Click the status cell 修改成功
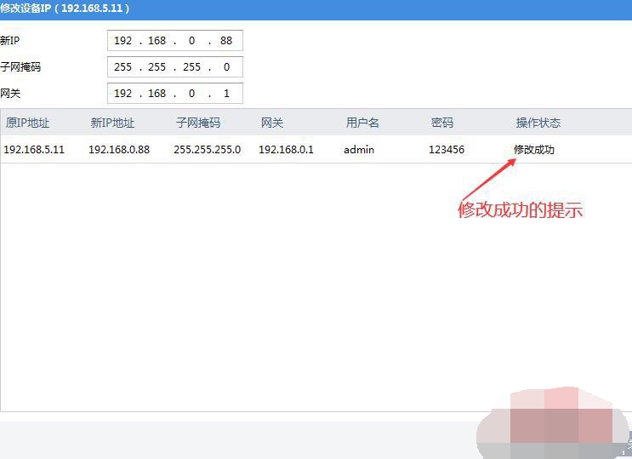This screenshot has width=632, height=459. point(534,150)
